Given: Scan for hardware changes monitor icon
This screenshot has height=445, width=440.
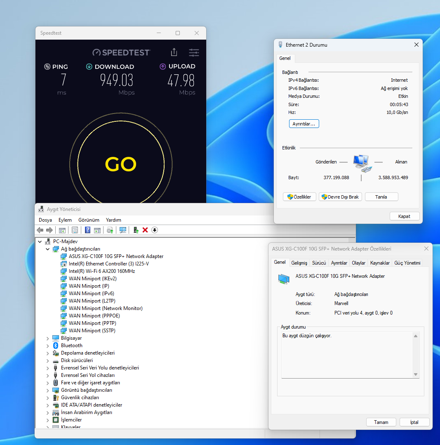Looking at the screenshot, I should (123, 230).
